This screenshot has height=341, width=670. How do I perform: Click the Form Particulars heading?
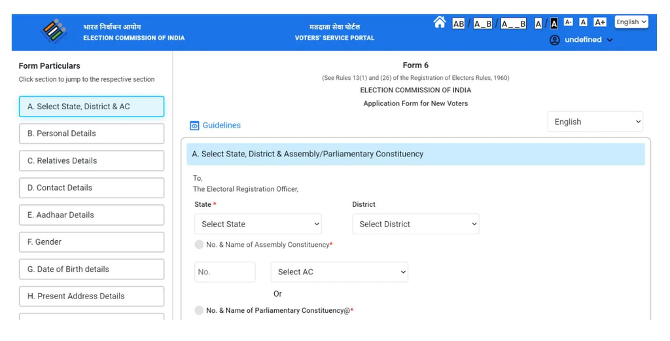click(50, 66)
